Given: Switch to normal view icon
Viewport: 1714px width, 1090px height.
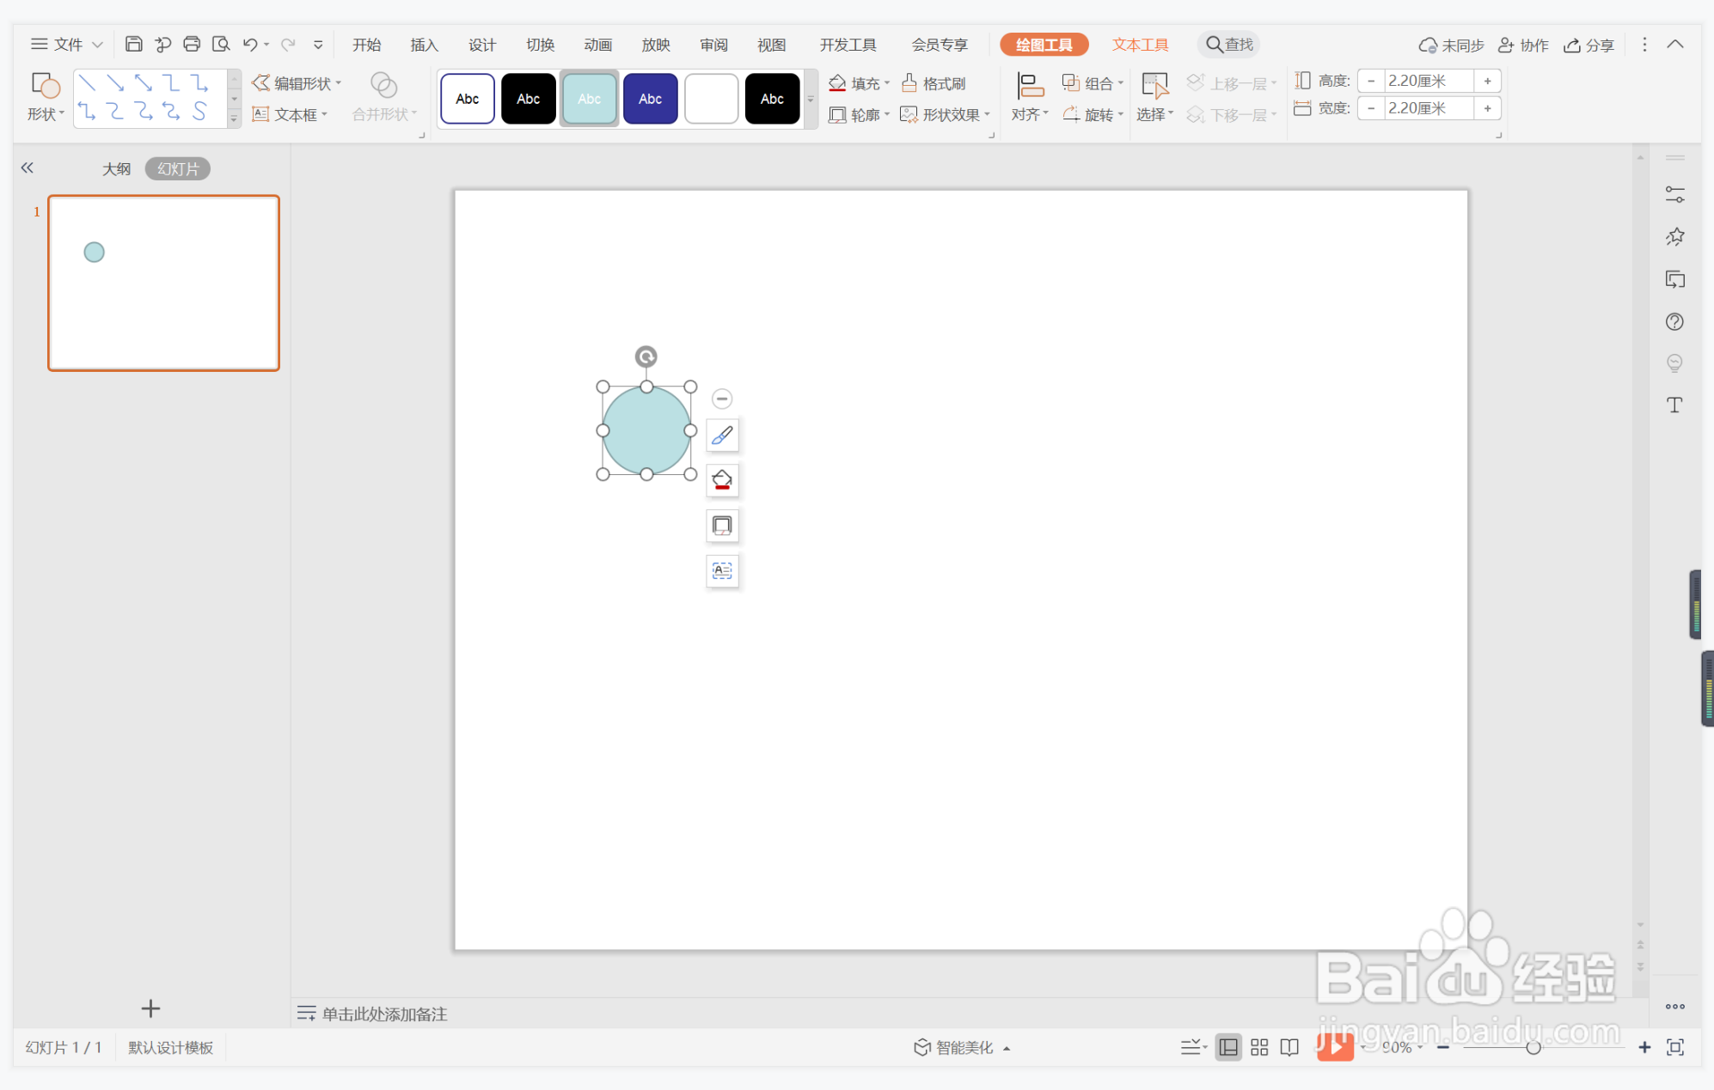Looking at the screenshot, I should pos(1228,1047).
